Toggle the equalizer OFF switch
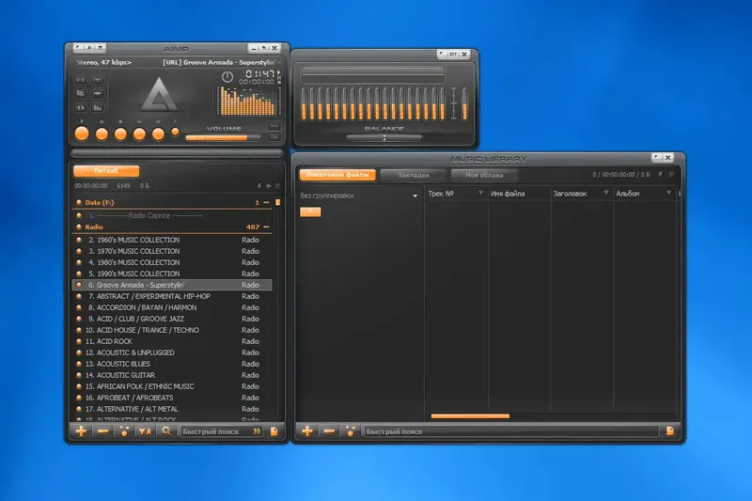The image size is (752, 501). click(x=453, y=55)
